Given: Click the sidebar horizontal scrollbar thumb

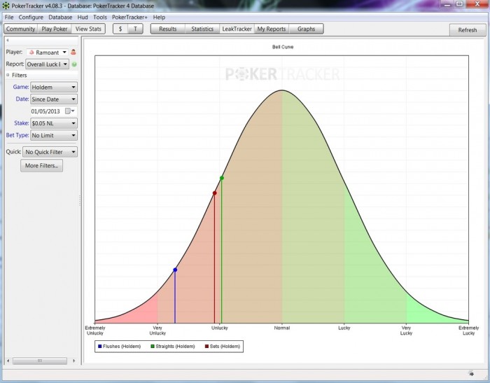Looking at the screenshot, I should 39,361.
